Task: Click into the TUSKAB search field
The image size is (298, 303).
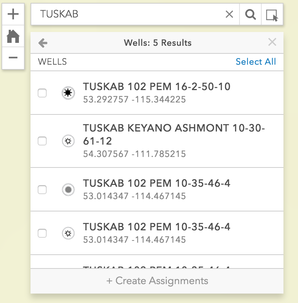Action: 127,14
